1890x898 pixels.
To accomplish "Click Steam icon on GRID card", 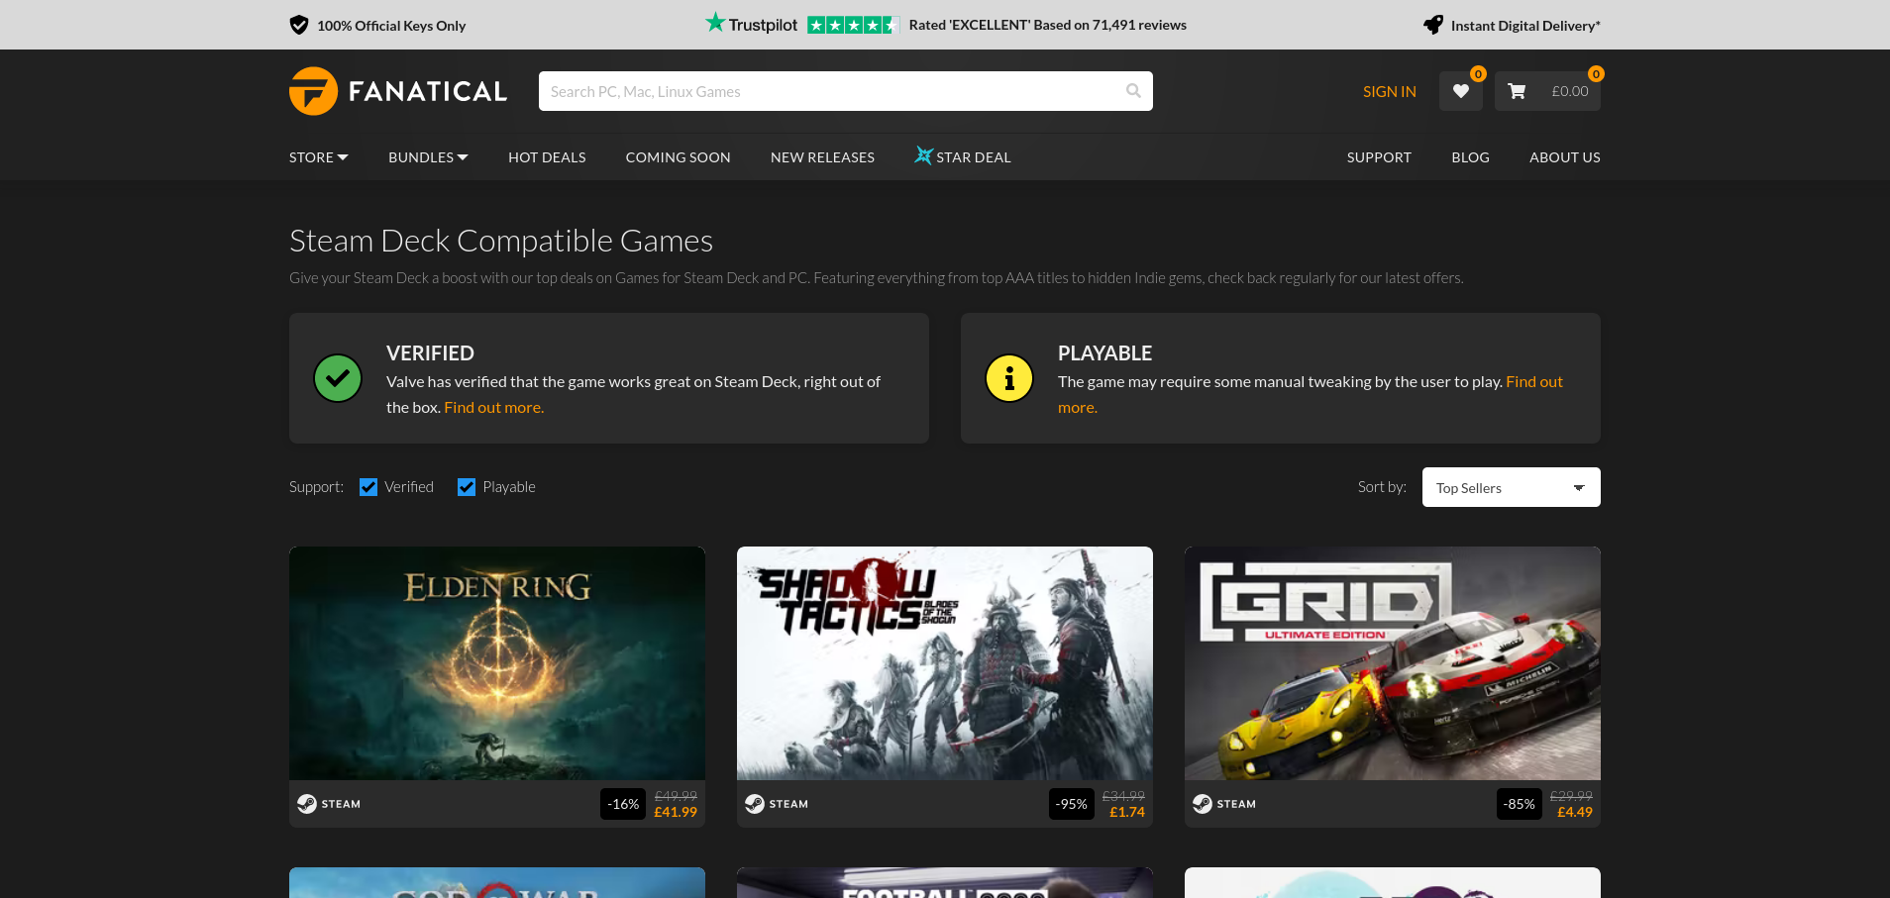I will (1203, 804).
